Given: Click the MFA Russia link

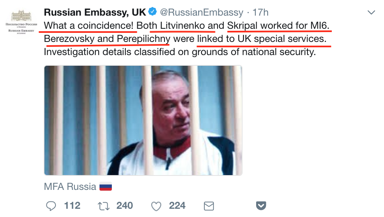Looking at the screenshot, I should coord(70,187).
